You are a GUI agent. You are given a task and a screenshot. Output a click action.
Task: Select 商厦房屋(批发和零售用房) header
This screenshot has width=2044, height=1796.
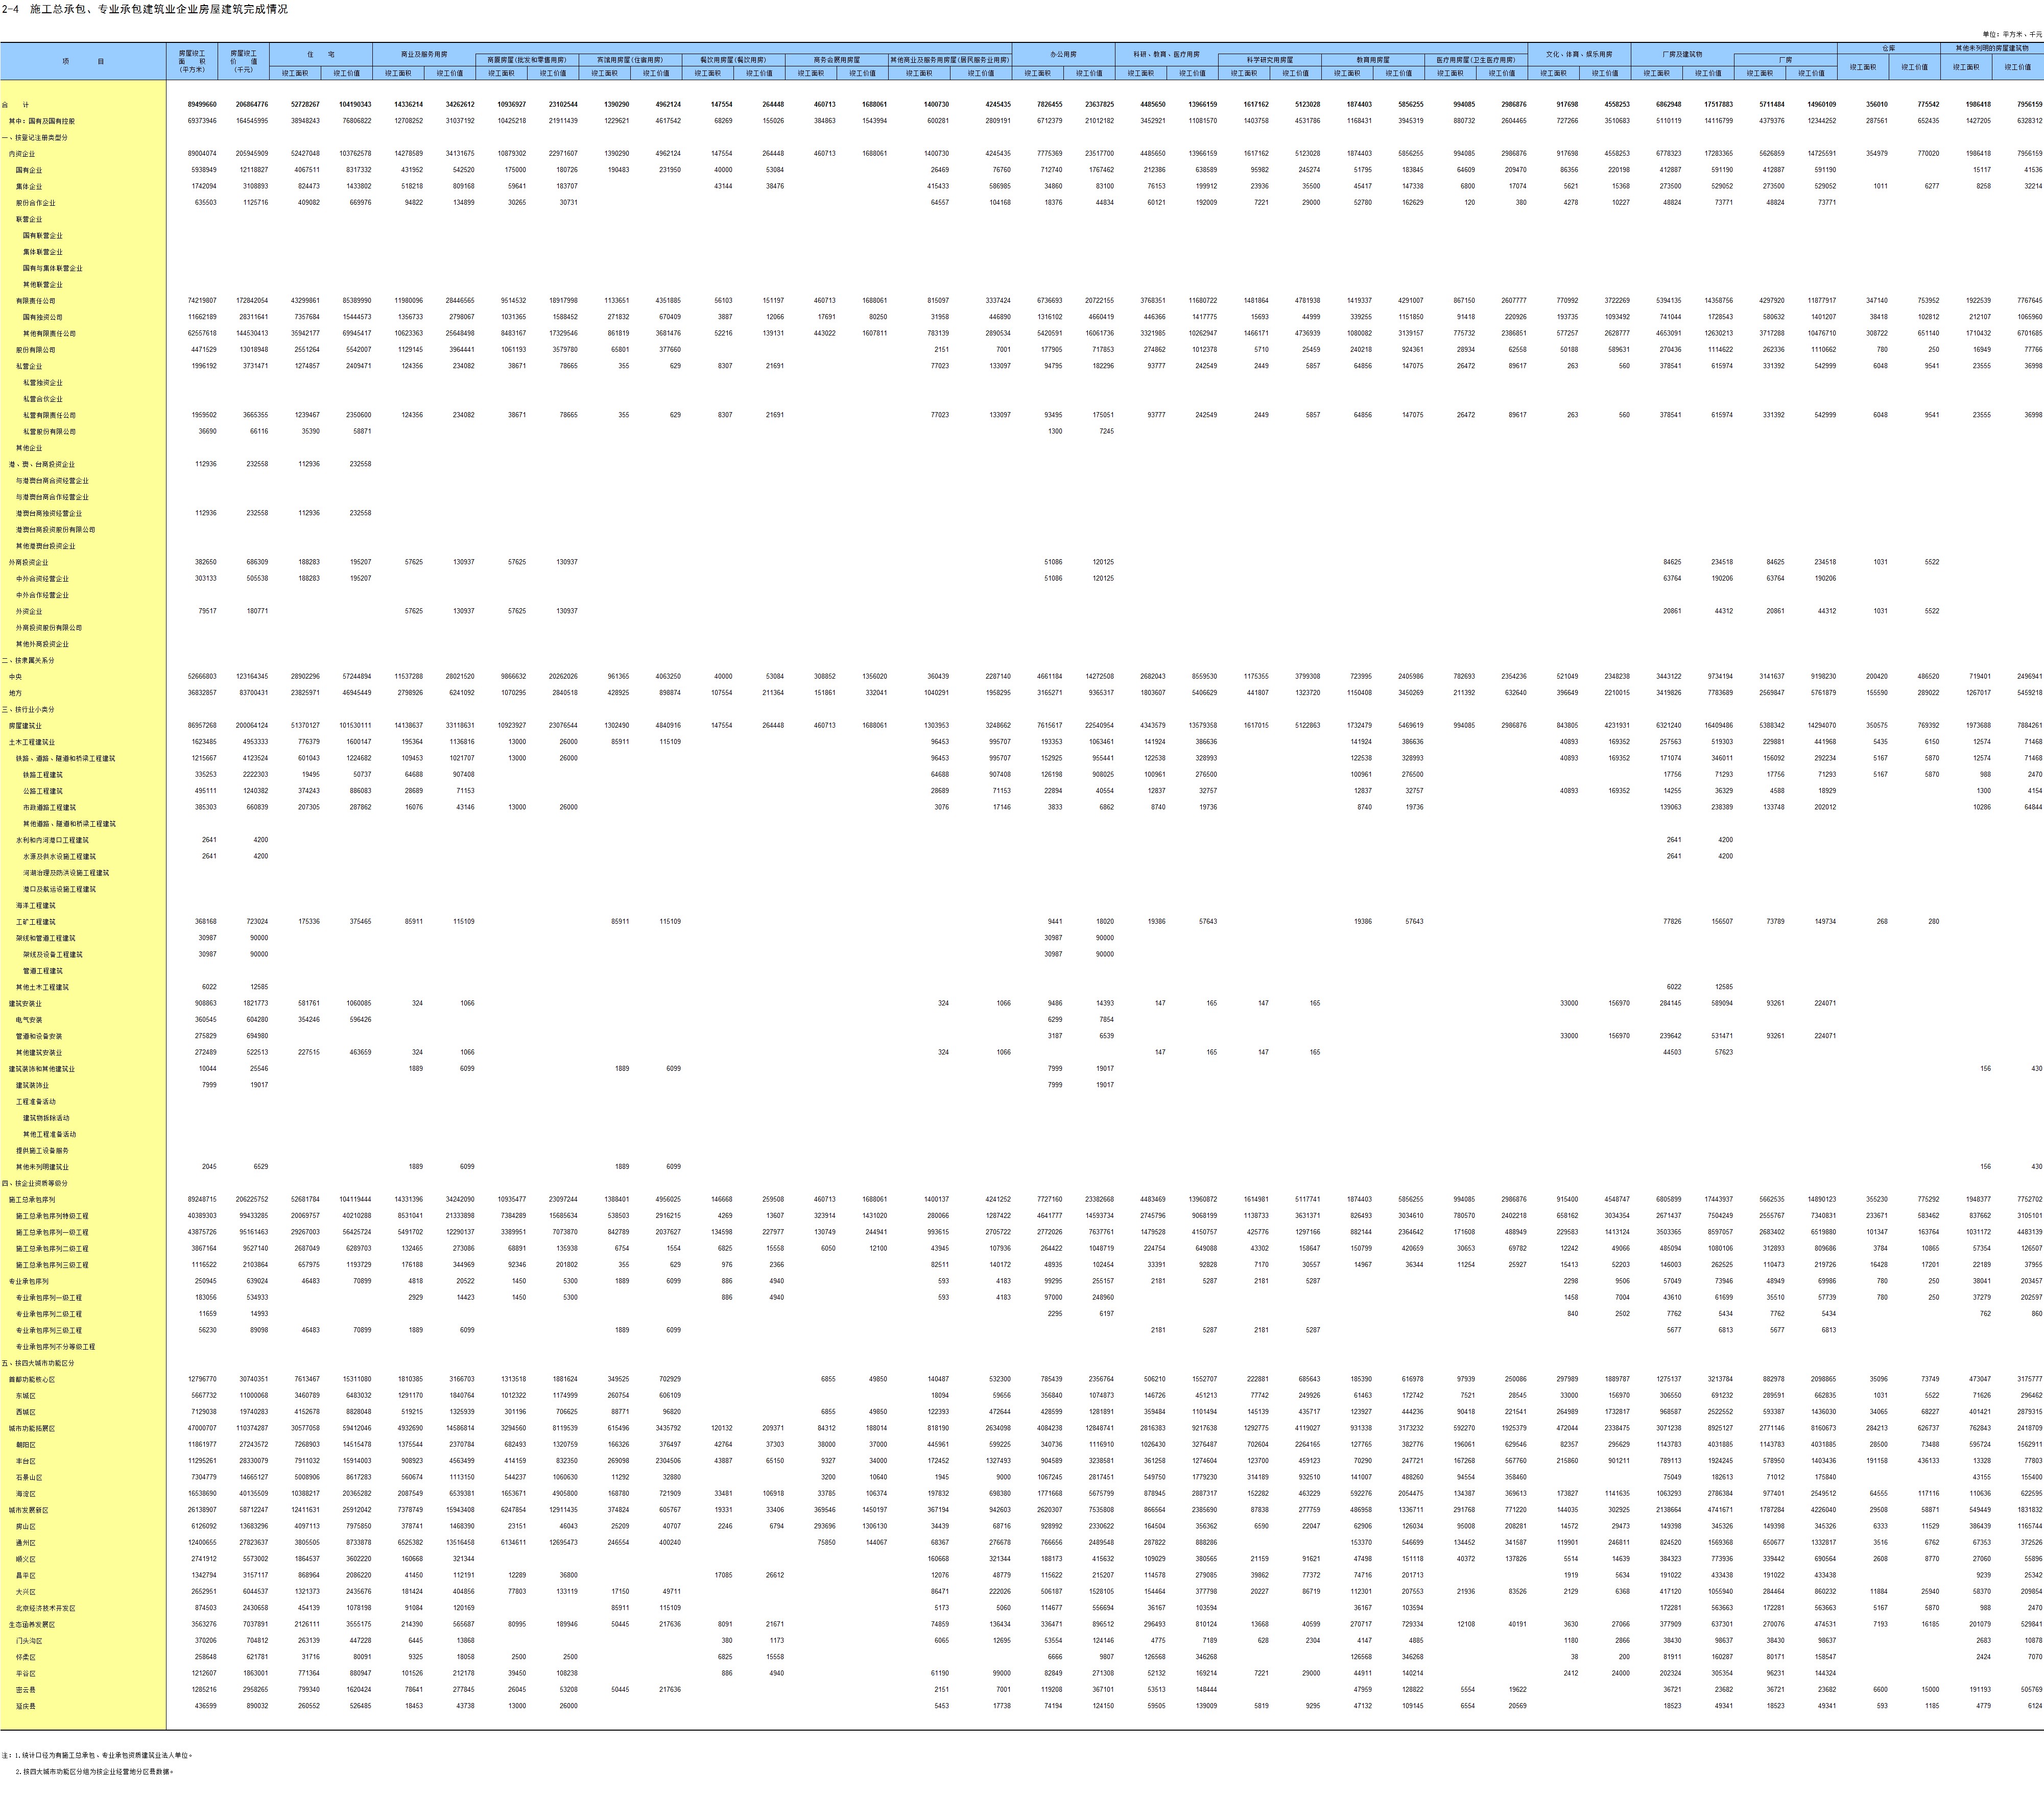click(x=527, y=60)
